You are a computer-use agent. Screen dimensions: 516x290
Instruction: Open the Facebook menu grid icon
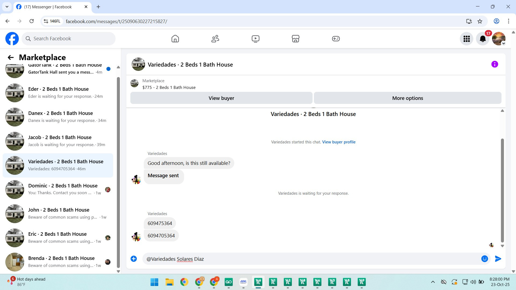click(467, 39)
